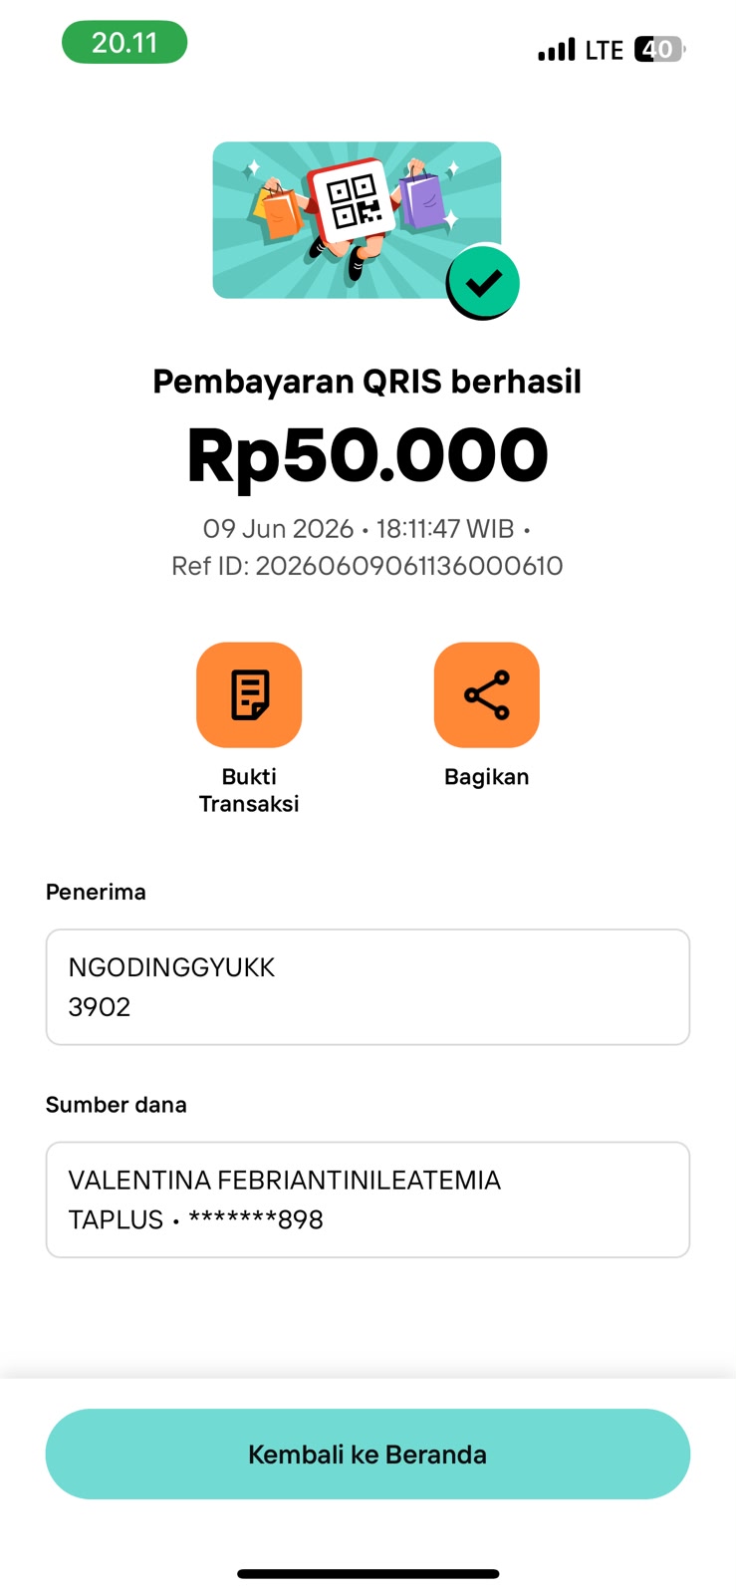
Task: Select the NGODINGGYUKK recipient box
Action: click(368, 987)
